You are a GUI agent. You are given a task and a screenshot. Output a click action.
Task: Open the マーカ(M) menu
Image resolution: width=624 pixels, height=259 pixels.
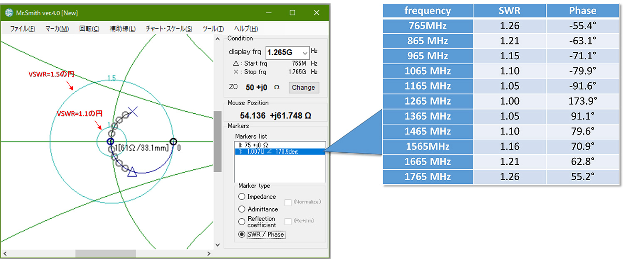click(x=57, y=29)
